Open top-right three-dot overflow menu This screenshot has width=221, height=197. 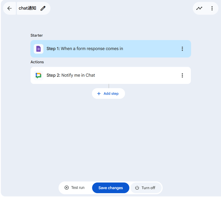(212, 8)
